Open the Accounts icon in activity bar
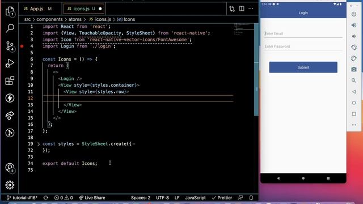The image size is (363, 204). 10,168
